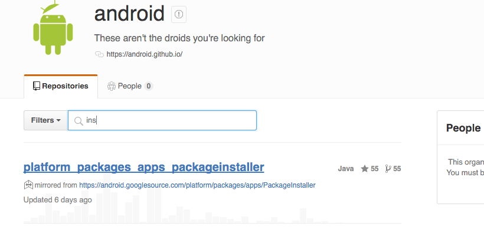Image resolution: width=484 pixels, height=246 pixels.
Task: Click the repository activity graph
Action: pyautogui.click(x=212, y=214)
